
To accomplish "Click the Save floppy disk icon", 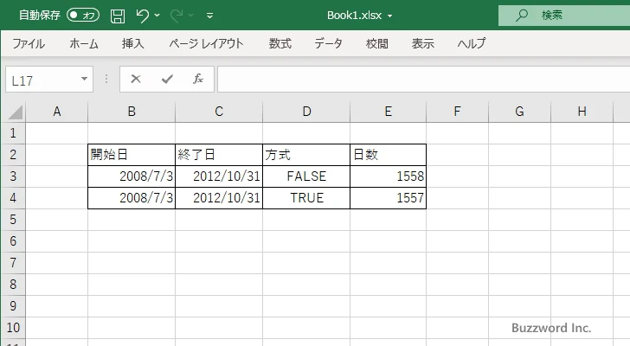I will (x=118, y=16).
